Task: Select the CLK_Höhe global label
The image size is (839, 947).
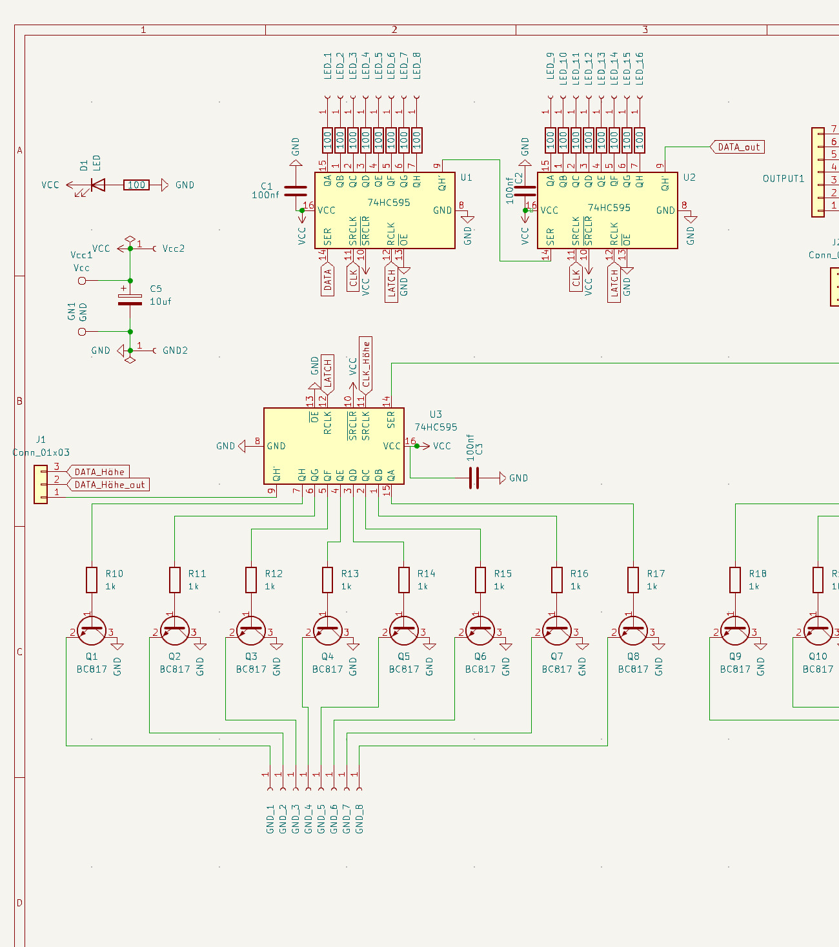Action: 366,365
